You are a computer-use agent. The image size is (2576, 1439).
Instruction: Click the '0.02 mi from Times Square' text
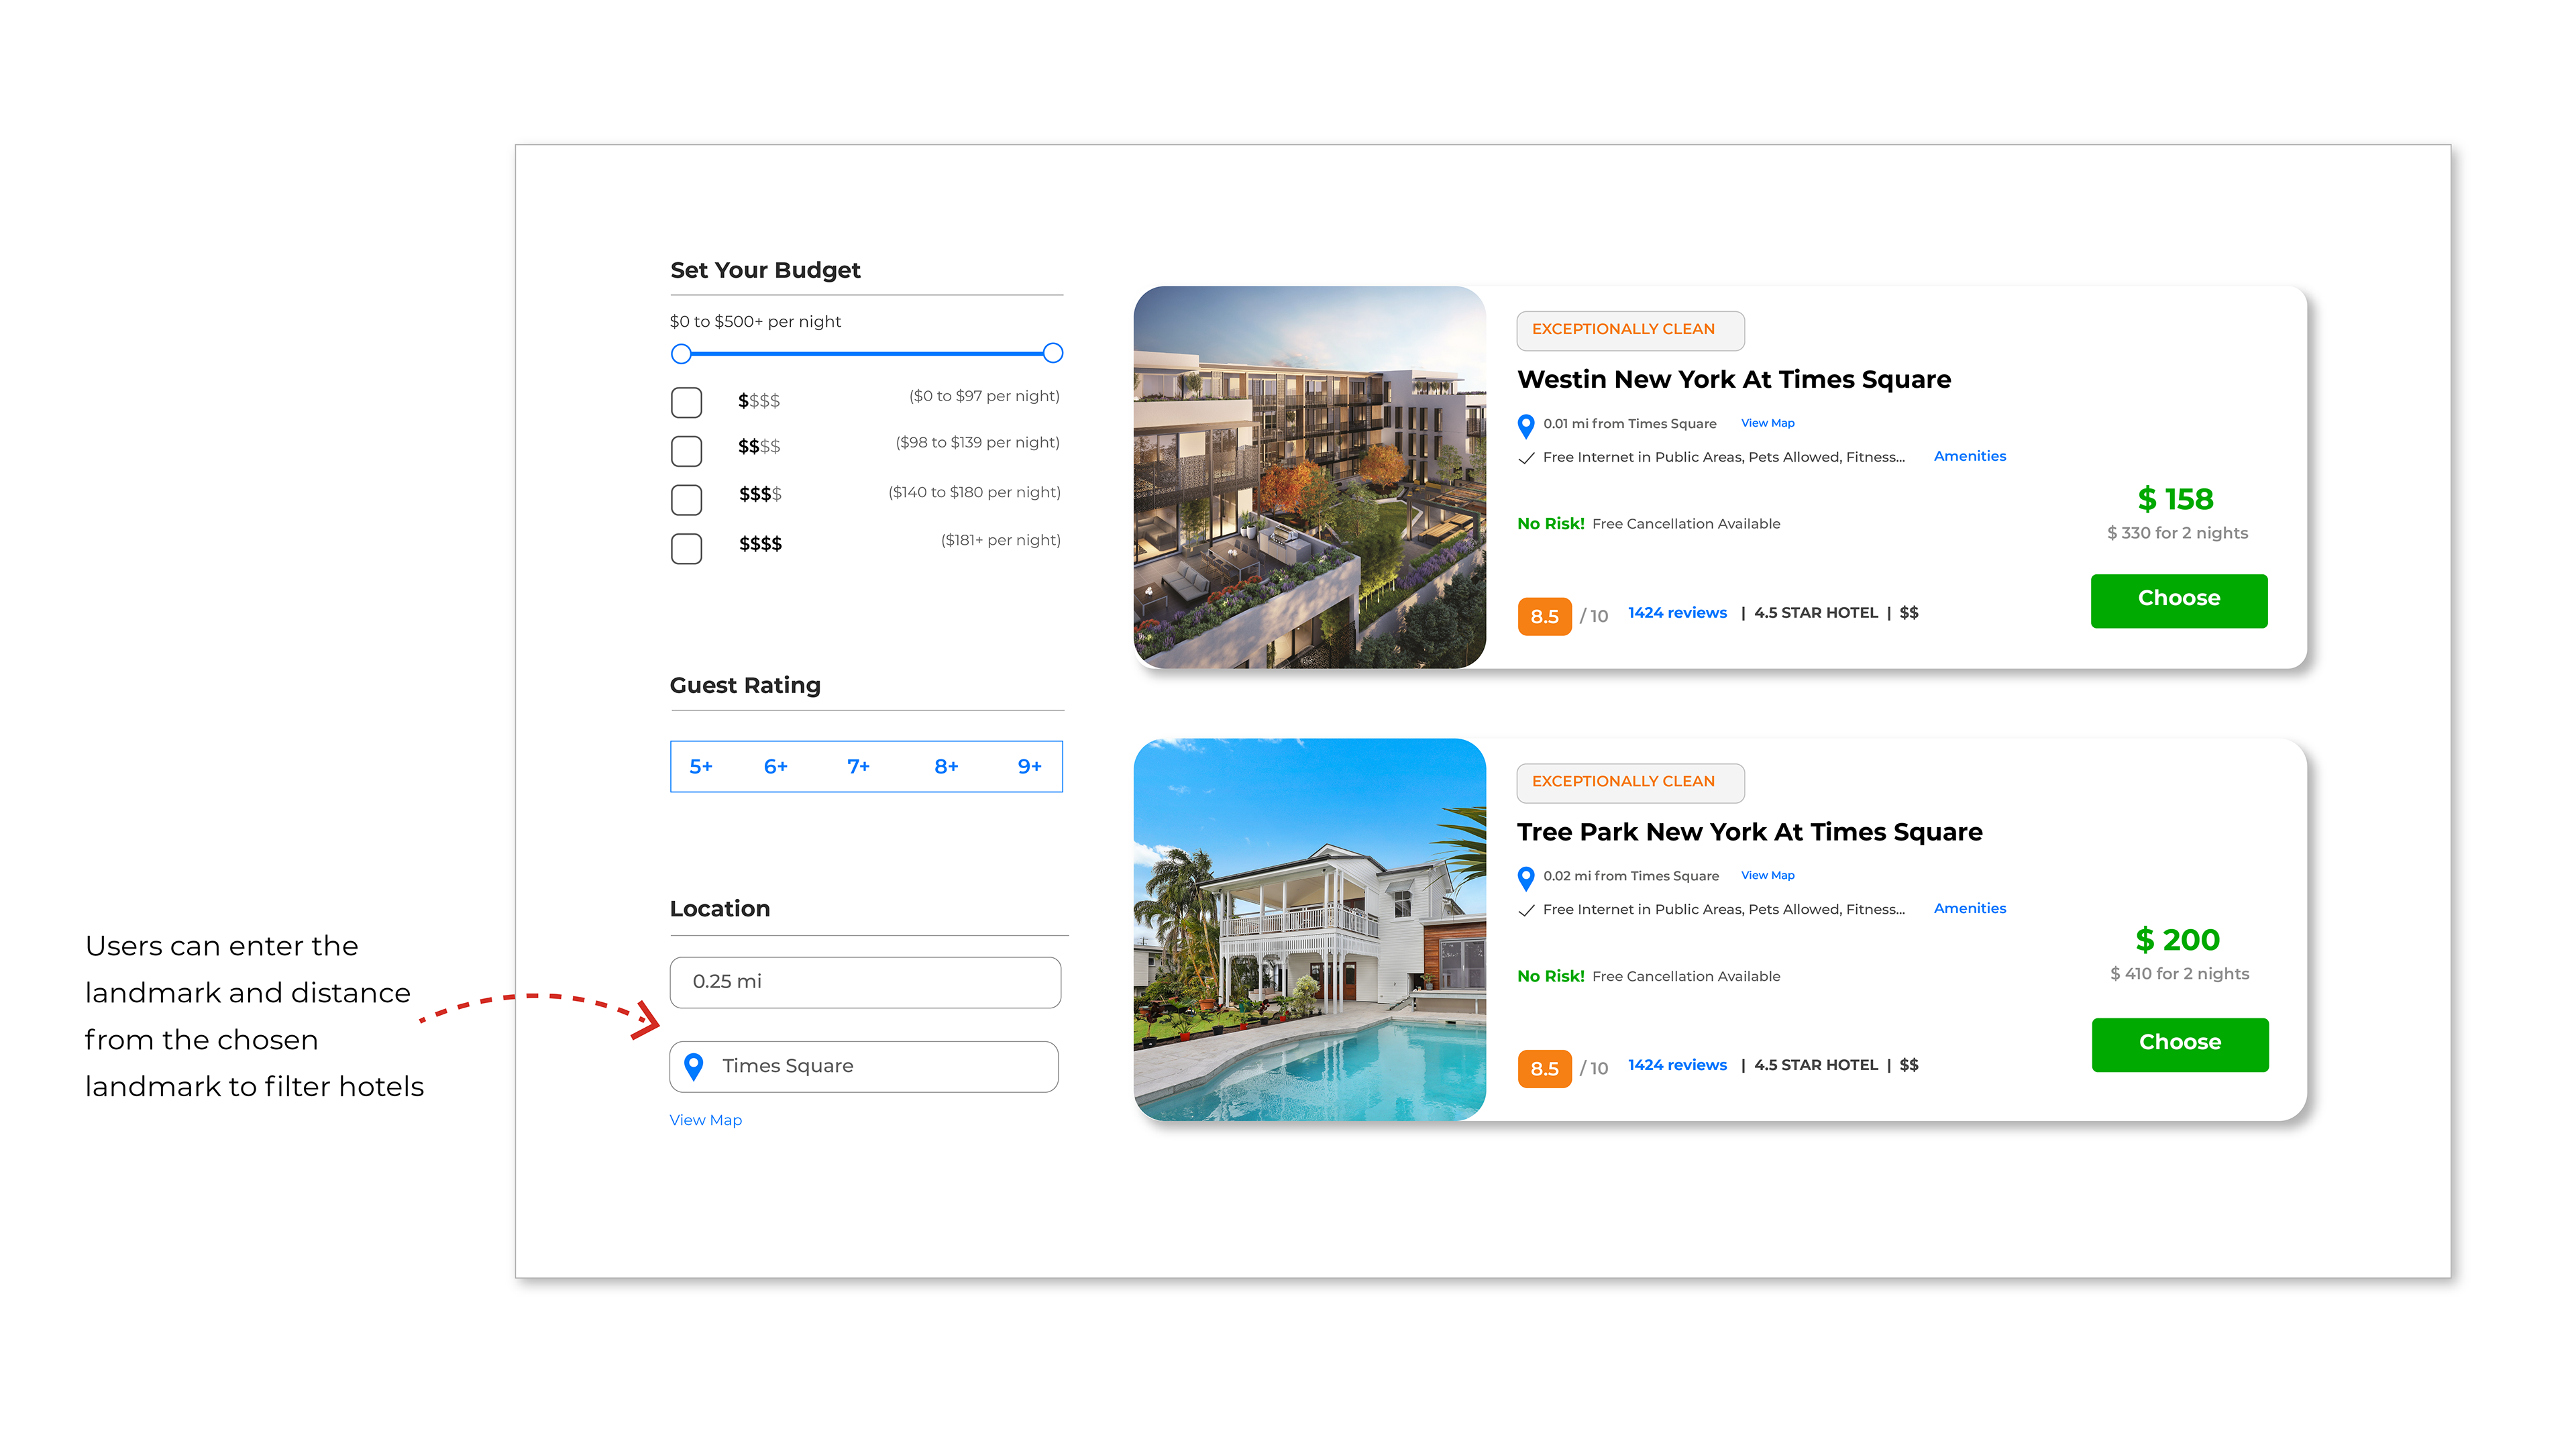coord(1631,876)
